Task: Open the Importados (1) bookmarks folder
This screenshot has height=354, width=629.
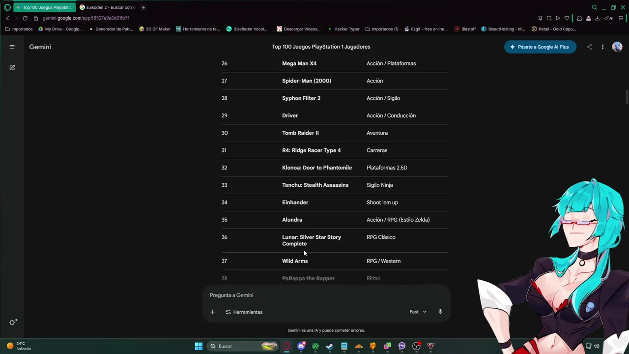Action: coord(381,29)
